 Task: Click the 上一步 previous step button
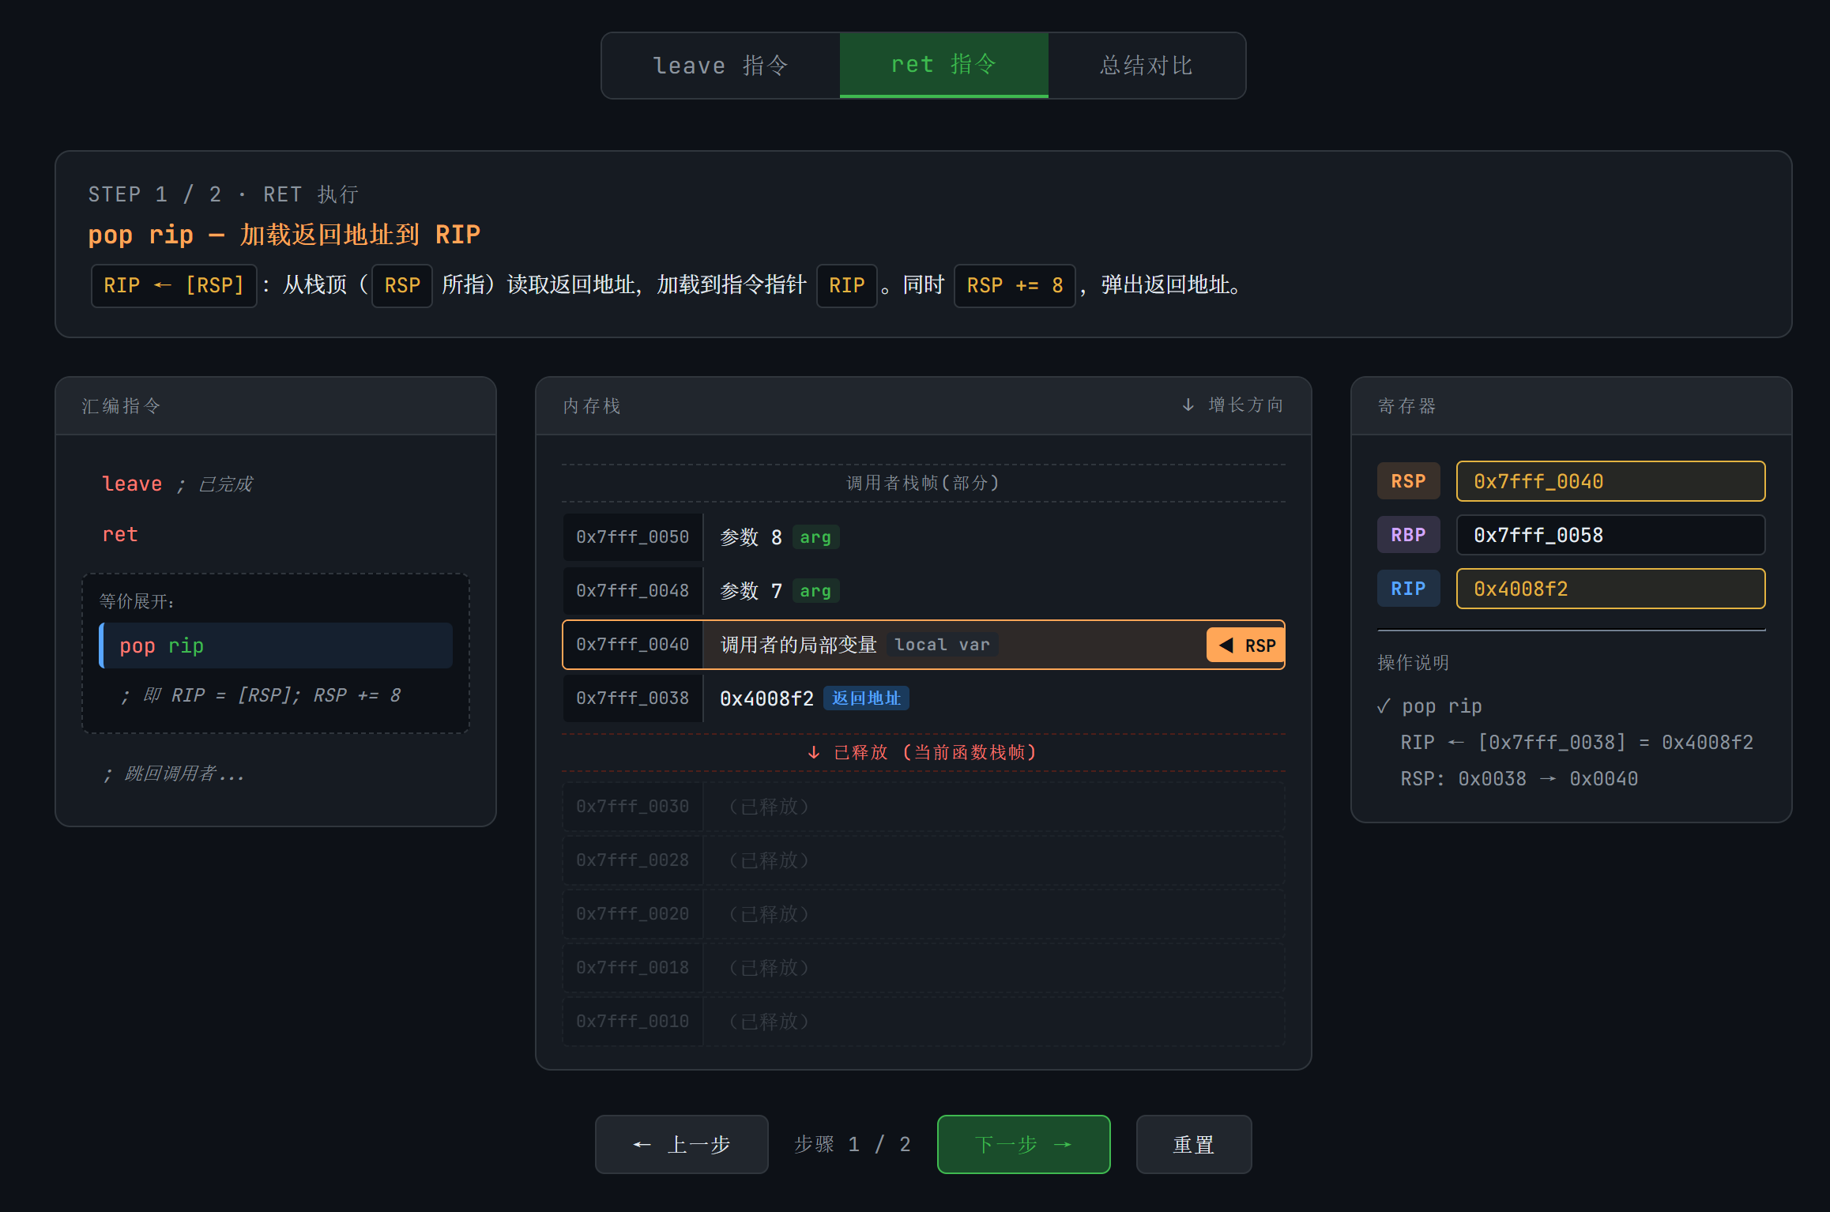pos(681,1144)
